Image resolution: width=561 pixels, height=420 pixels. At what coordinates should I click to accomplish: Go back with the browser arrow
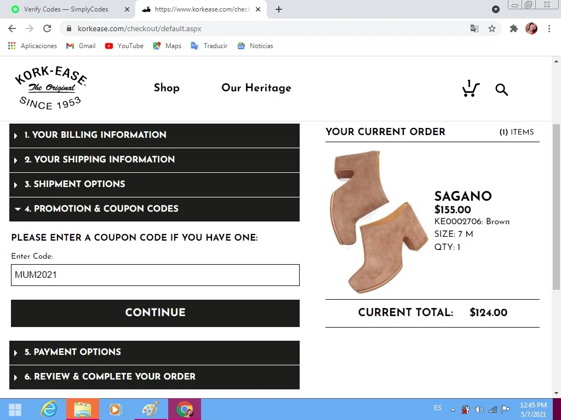click(12, 28)
